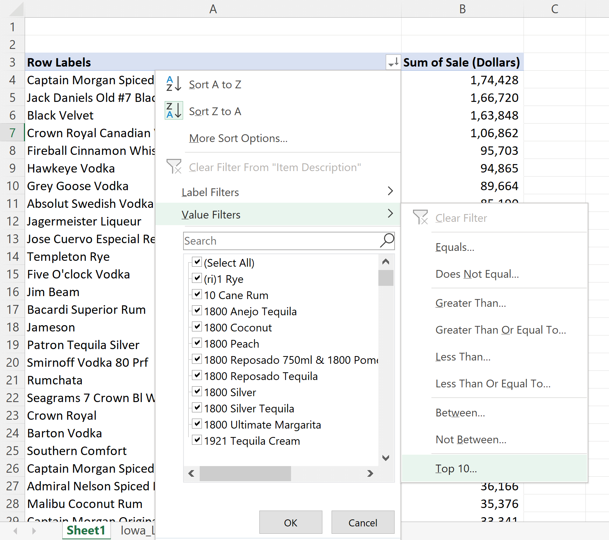Click the item list horizontal scrollbar thumb

click(x=245, y=473)
